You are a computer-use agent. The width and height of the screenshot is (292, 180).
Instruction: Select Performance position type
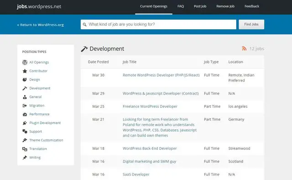(40, 114)
